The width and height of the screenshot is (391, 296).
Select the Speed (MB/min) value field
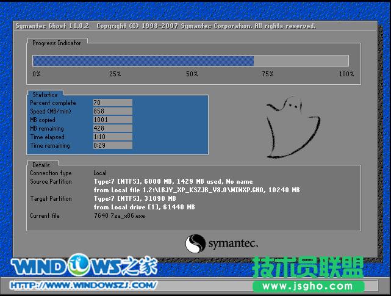pos(112,111)
